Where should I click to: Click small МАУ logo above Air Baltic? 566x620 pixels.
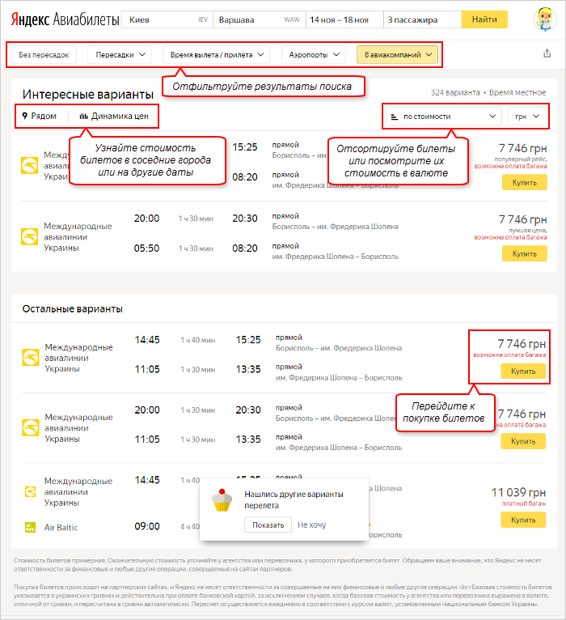[x=31, y=491]
